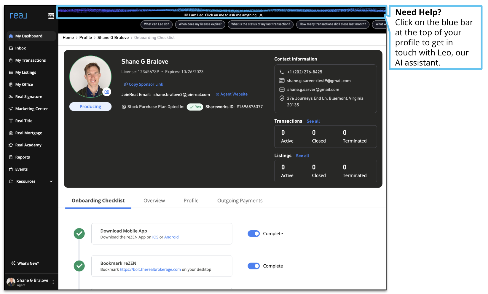Click the My Office building icon
This screenshot has height=294, width=488.
point(11,84)
